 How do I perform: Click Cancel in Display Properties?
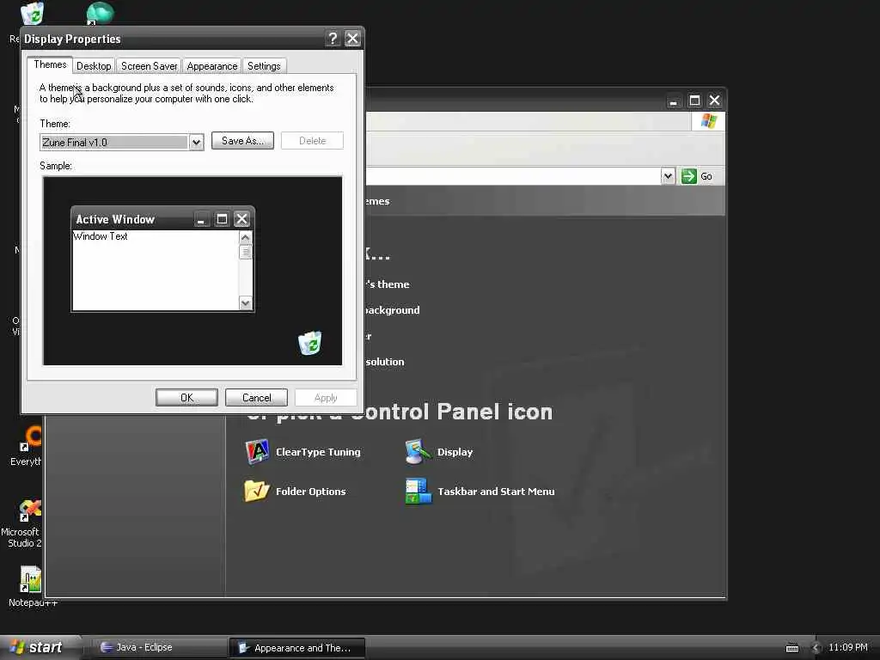[256, 397]
